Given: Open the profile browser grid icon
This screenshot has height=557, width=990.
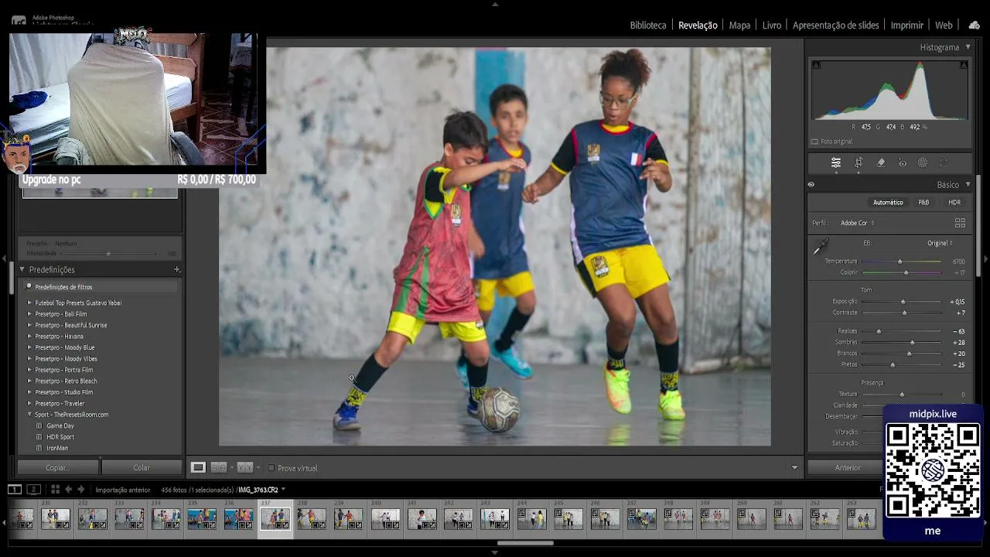Looking at the screenshot, I should pyautogui.click(x=960, y=223).
